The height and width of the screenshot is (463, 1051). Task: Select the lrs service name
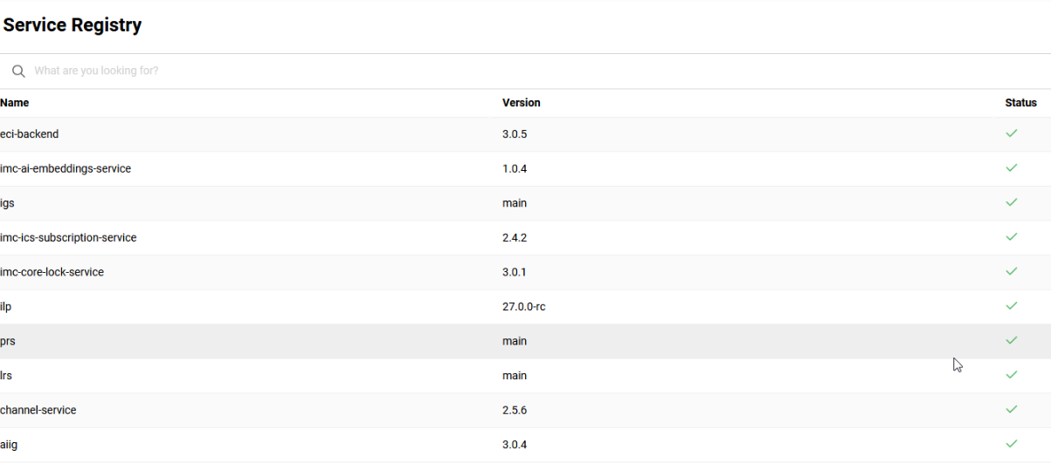point(7,376)
